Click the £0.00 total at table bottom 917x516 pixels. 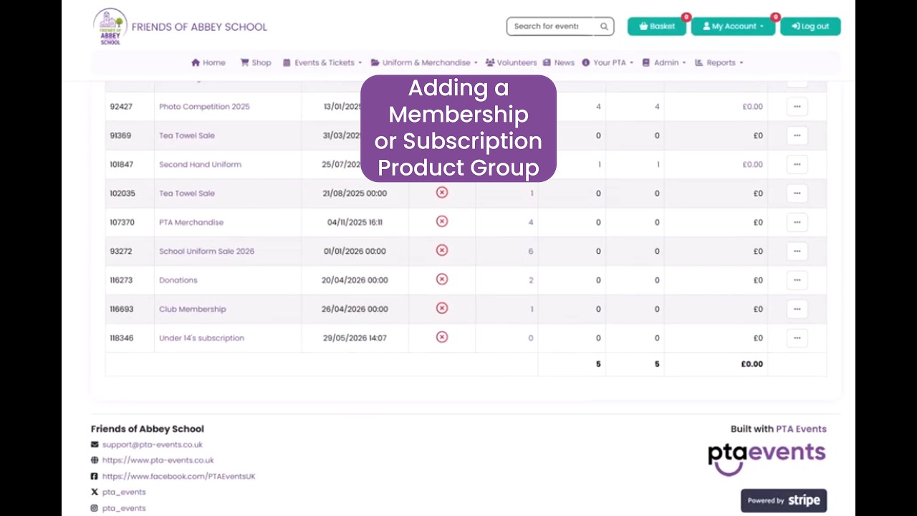pyautogui.click(x=752, y=364)
